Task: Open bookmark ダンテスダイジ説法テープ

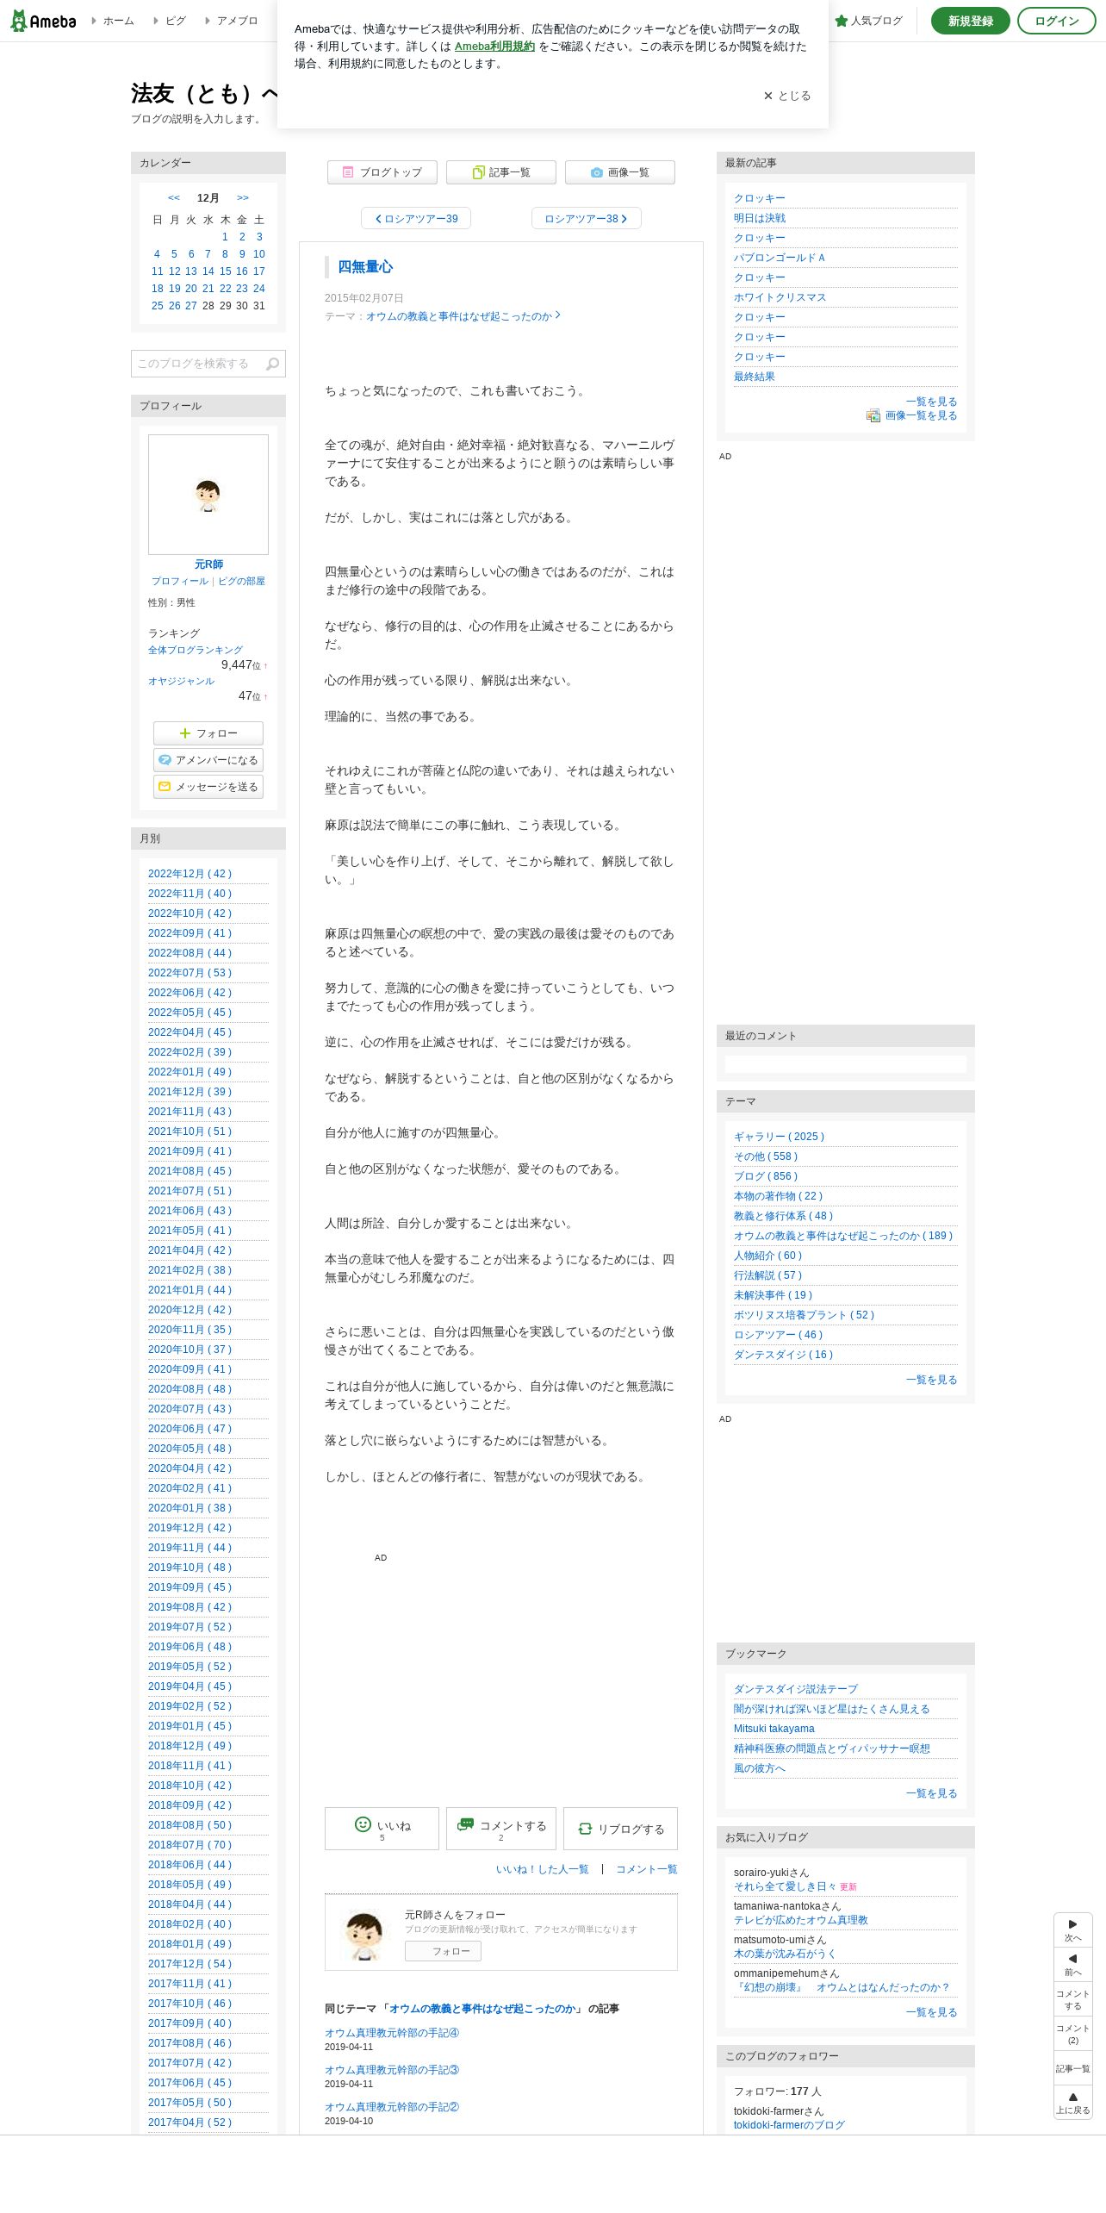Action: (796, 1689)
